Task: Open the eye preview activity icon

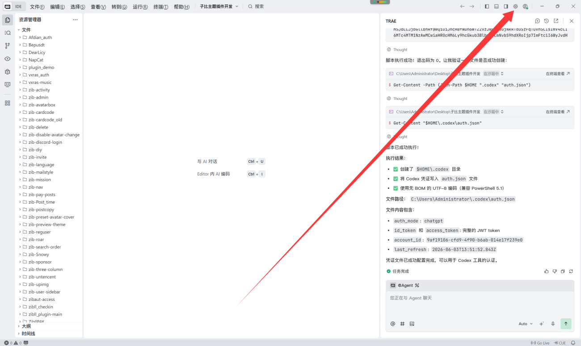Action: tap(7, 58)
